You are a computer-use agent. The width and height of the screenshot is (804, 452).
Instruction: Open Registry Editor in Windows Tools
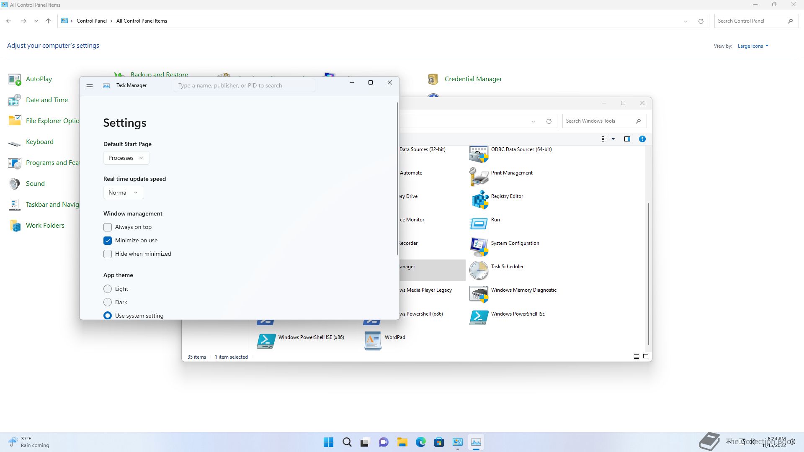497,200
